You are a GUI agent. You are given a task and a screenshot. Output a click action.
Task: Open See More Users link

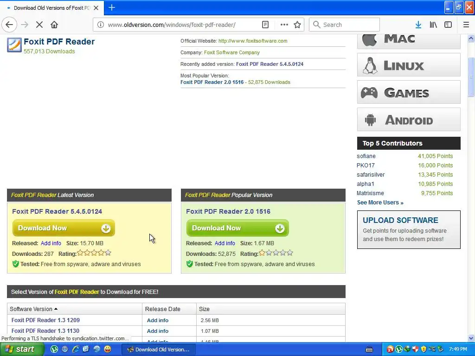[380, 203]
